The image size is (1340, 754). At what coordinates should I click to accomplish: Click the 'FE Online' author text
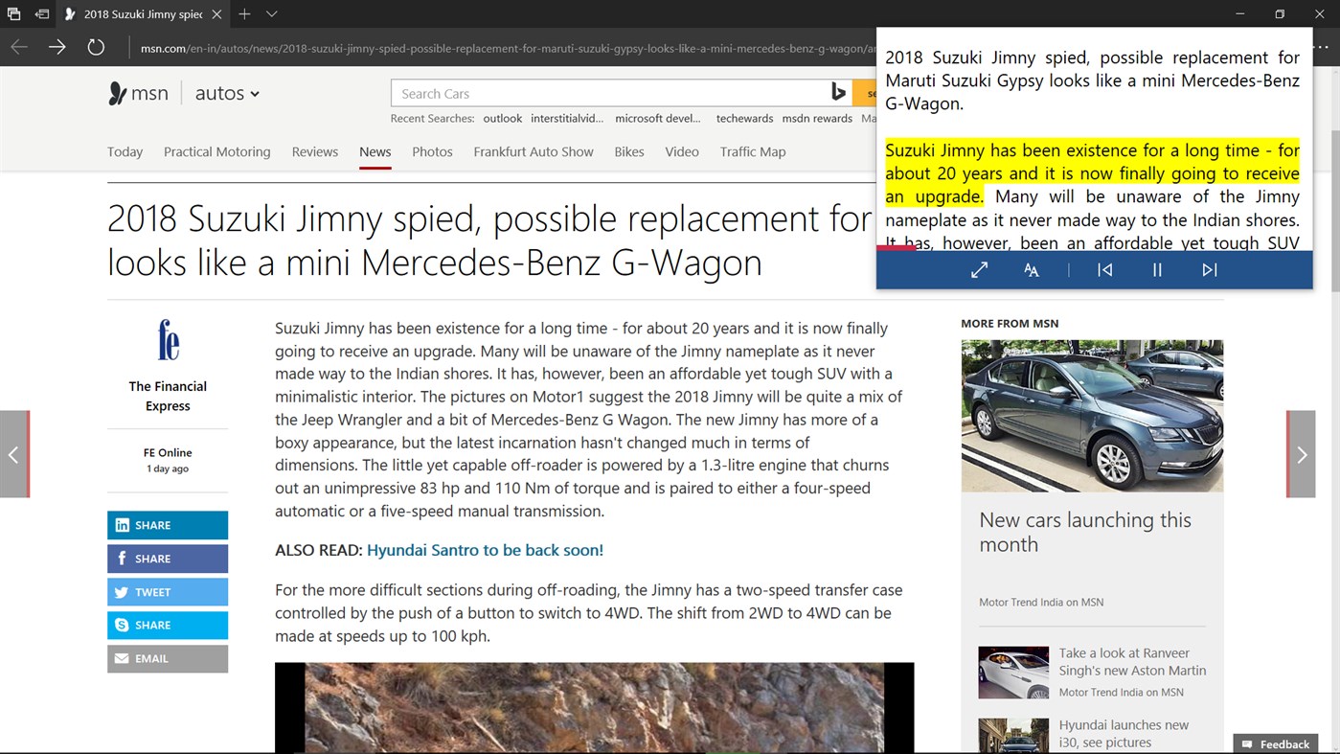[168, 452]
